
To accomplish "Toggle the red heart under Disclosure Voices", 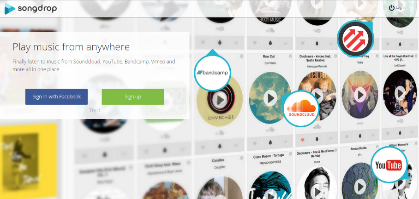I will [x=303, y=140].
